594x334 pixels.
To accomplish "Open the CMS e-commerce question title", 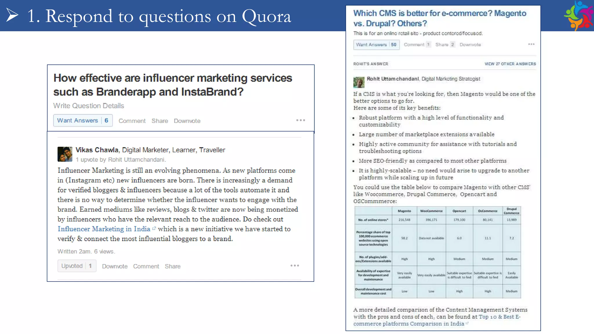I will tap(440, 18).
